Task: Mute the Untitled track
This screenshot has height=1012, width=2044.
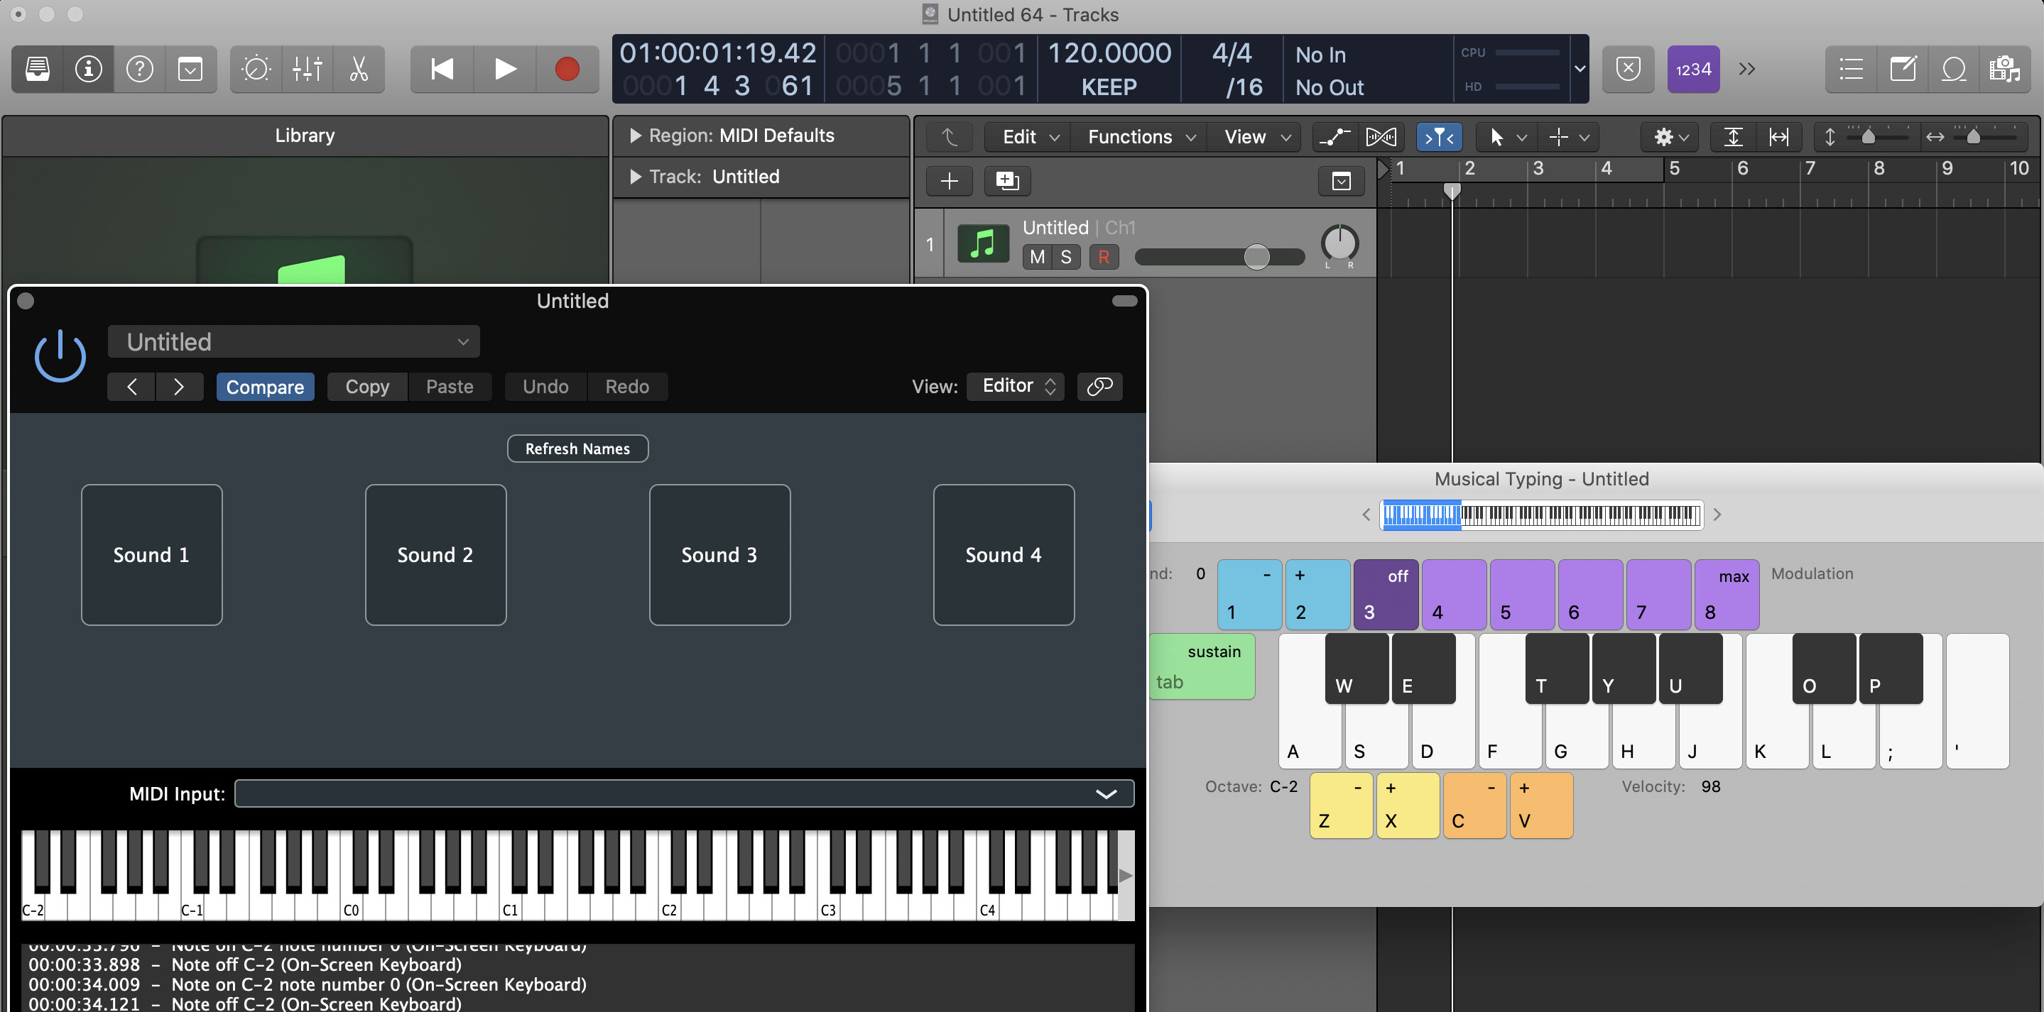Action: (x=1036, y=257)
